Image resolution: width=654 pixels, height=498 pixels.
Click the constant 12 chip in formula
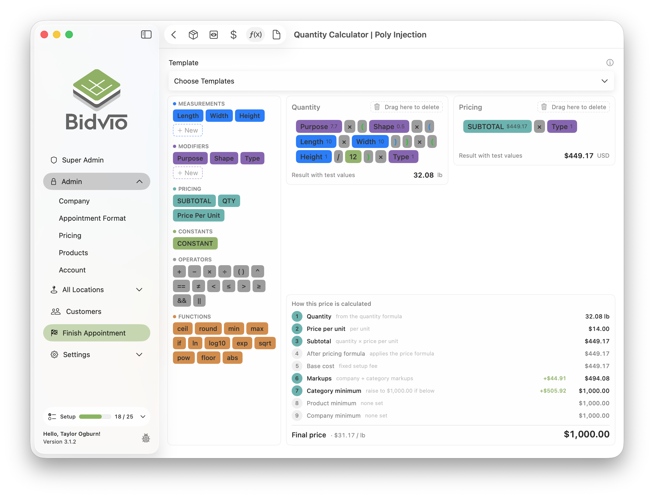353,157
